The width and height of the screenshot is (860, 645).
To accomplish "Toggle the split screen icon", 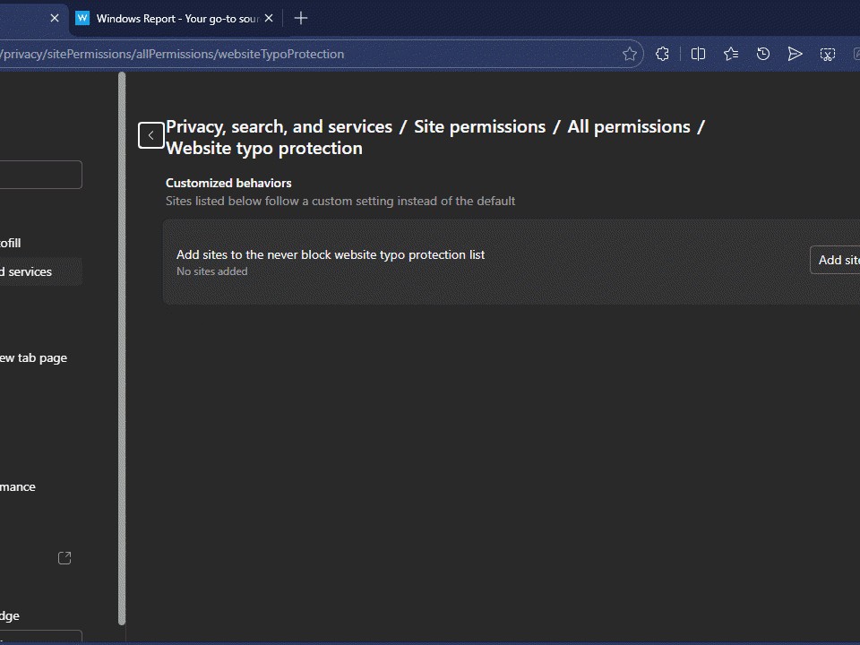I will tap(698, 54).
